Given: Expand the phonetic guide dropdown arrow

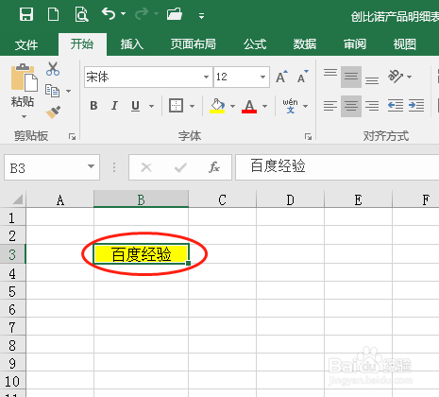Looking at the screenshot, I should (x=305, y=106).
